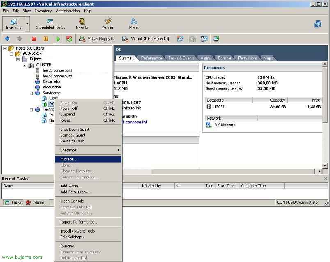330x262 pixels.
Task: Open the Administration menu
Action: point(68,11)
